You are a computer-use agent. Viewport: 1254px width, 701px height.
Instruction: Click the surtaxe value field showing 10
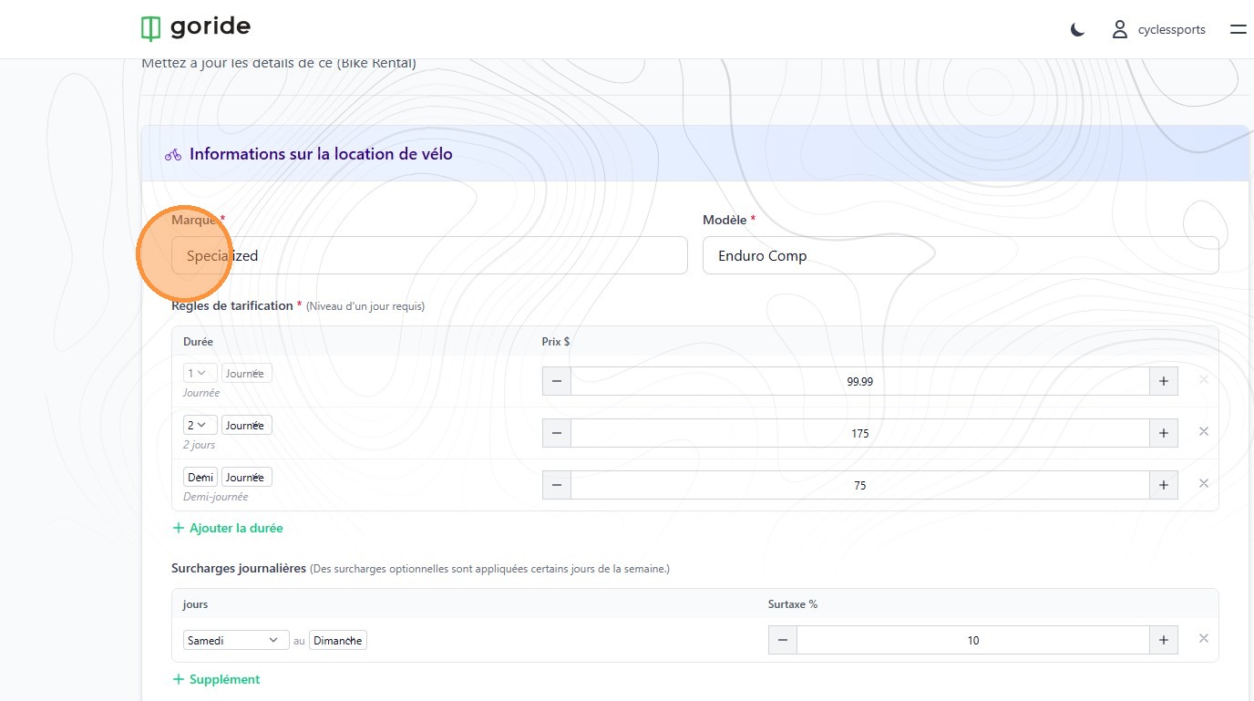point(972,640)
